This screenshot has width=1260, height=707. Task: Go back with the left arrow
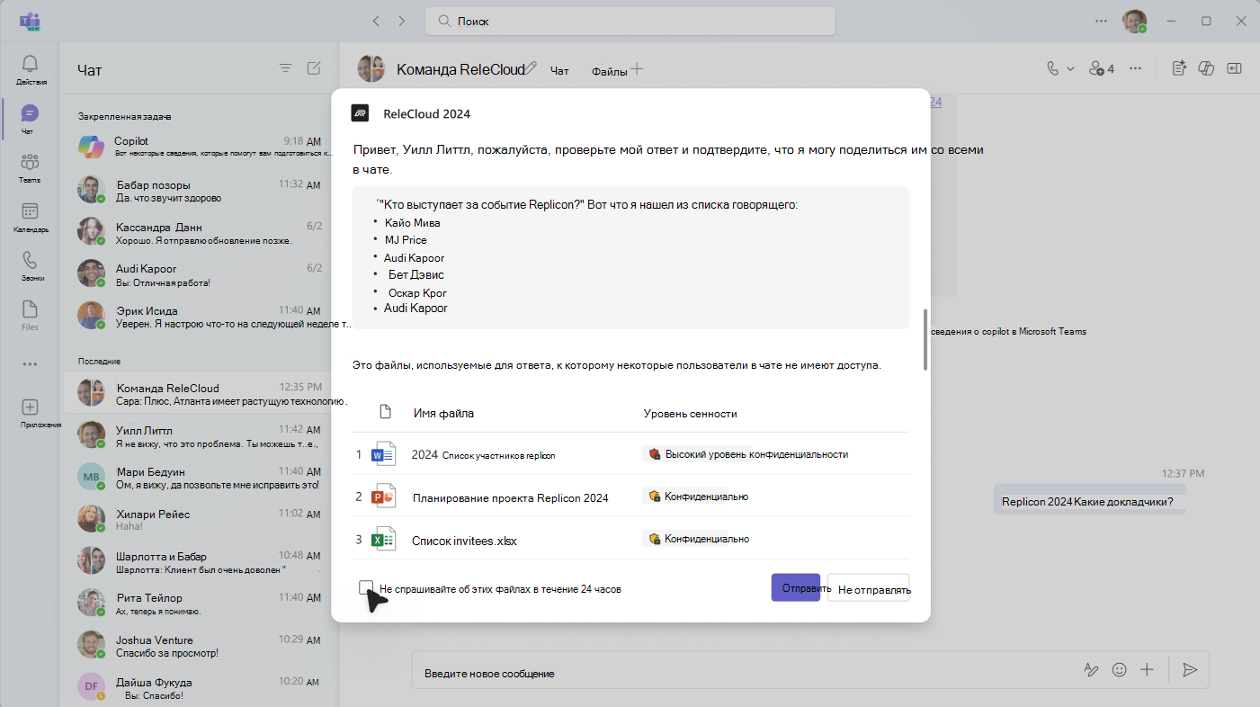click(x=376, y=21)
